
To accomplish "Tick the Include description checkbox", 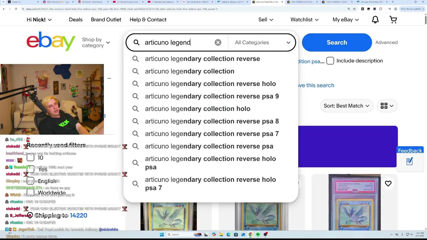I will pyautogui.click(x=330, y=61).
